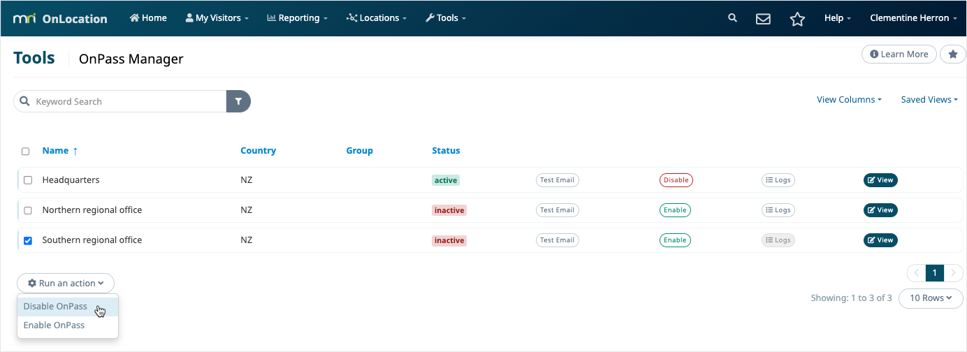Bookmark page with star button near Learn More
967x352 pixels.
tap(952, 54)
